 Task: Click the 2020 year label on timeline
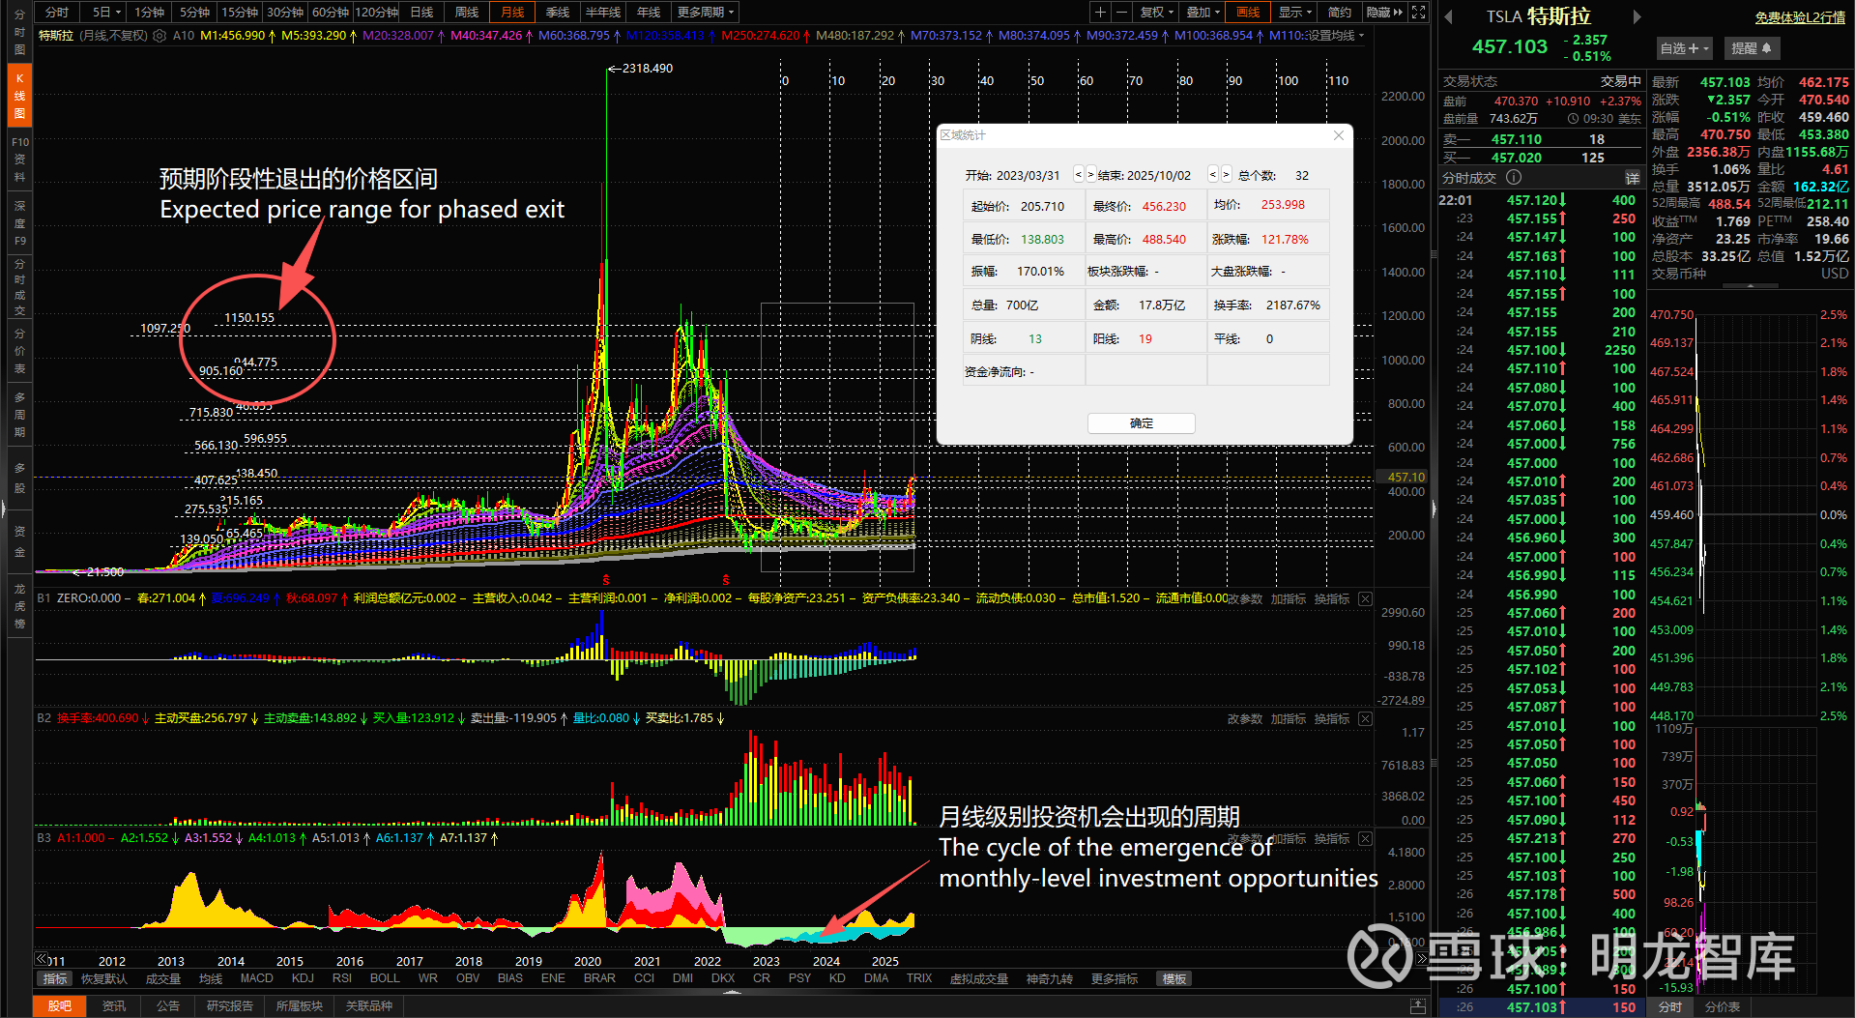(588, 962)
